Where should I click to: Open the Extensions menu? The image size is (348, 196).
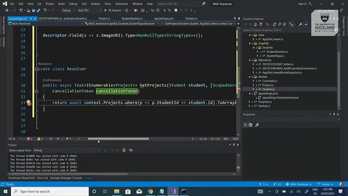[x=121, y=4]
